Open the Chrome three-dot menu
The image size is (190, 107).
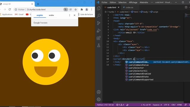tap(92, 10)
